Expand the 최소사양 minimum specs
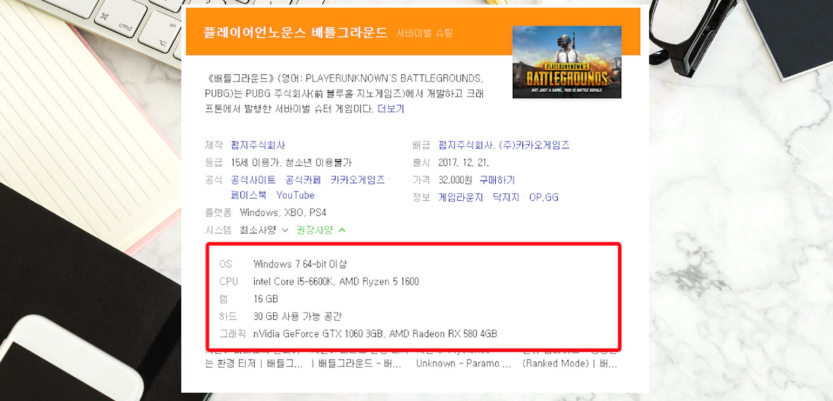 click(264, 230)
